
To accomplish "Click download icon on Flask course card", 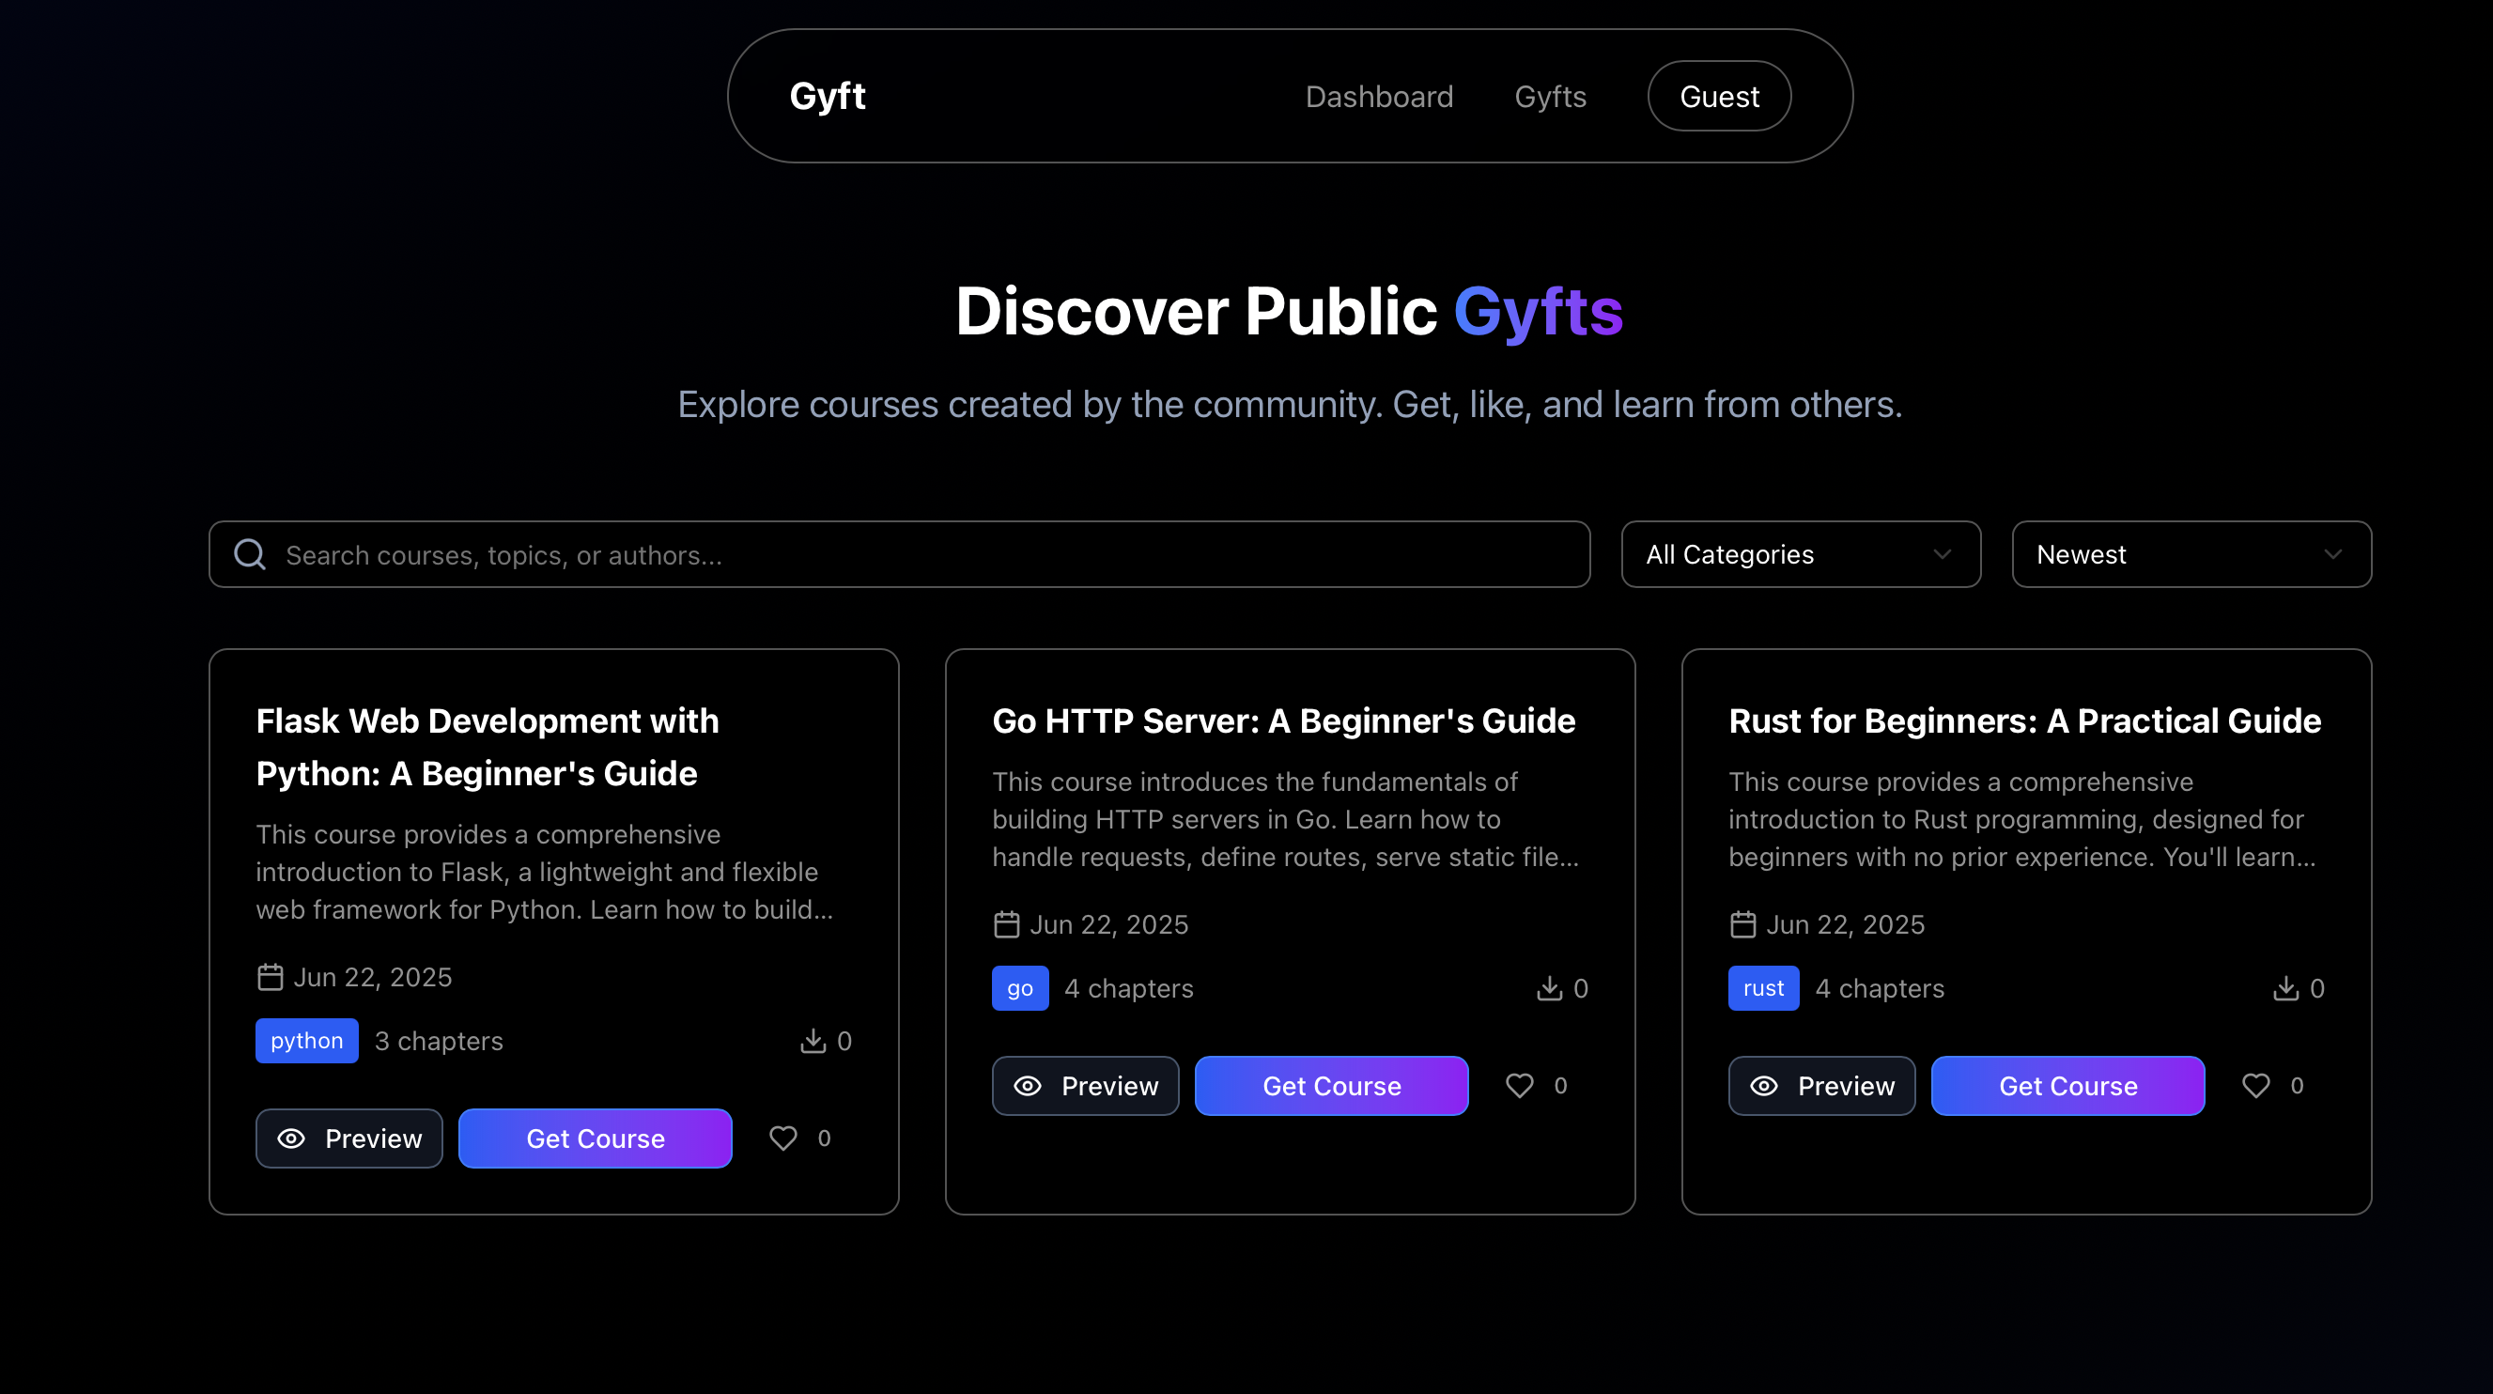I will pyautogui.click(x=813, y=1041).
